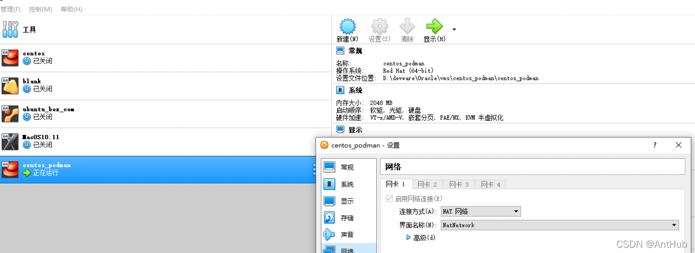Click the Display (显示) section header icon
The image size is (695, 253).
340,129
